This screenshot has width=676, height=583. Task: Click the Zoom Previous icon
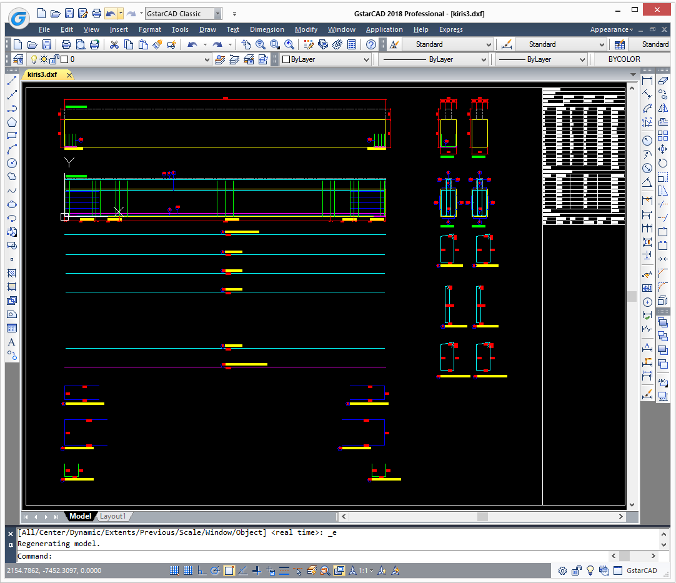[289, 44]
